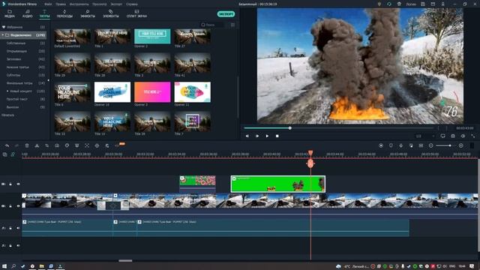Delete selected clip with trash icon
Image resolution: width=480 pixels, height=270 pixels.
tap(27, 145)
